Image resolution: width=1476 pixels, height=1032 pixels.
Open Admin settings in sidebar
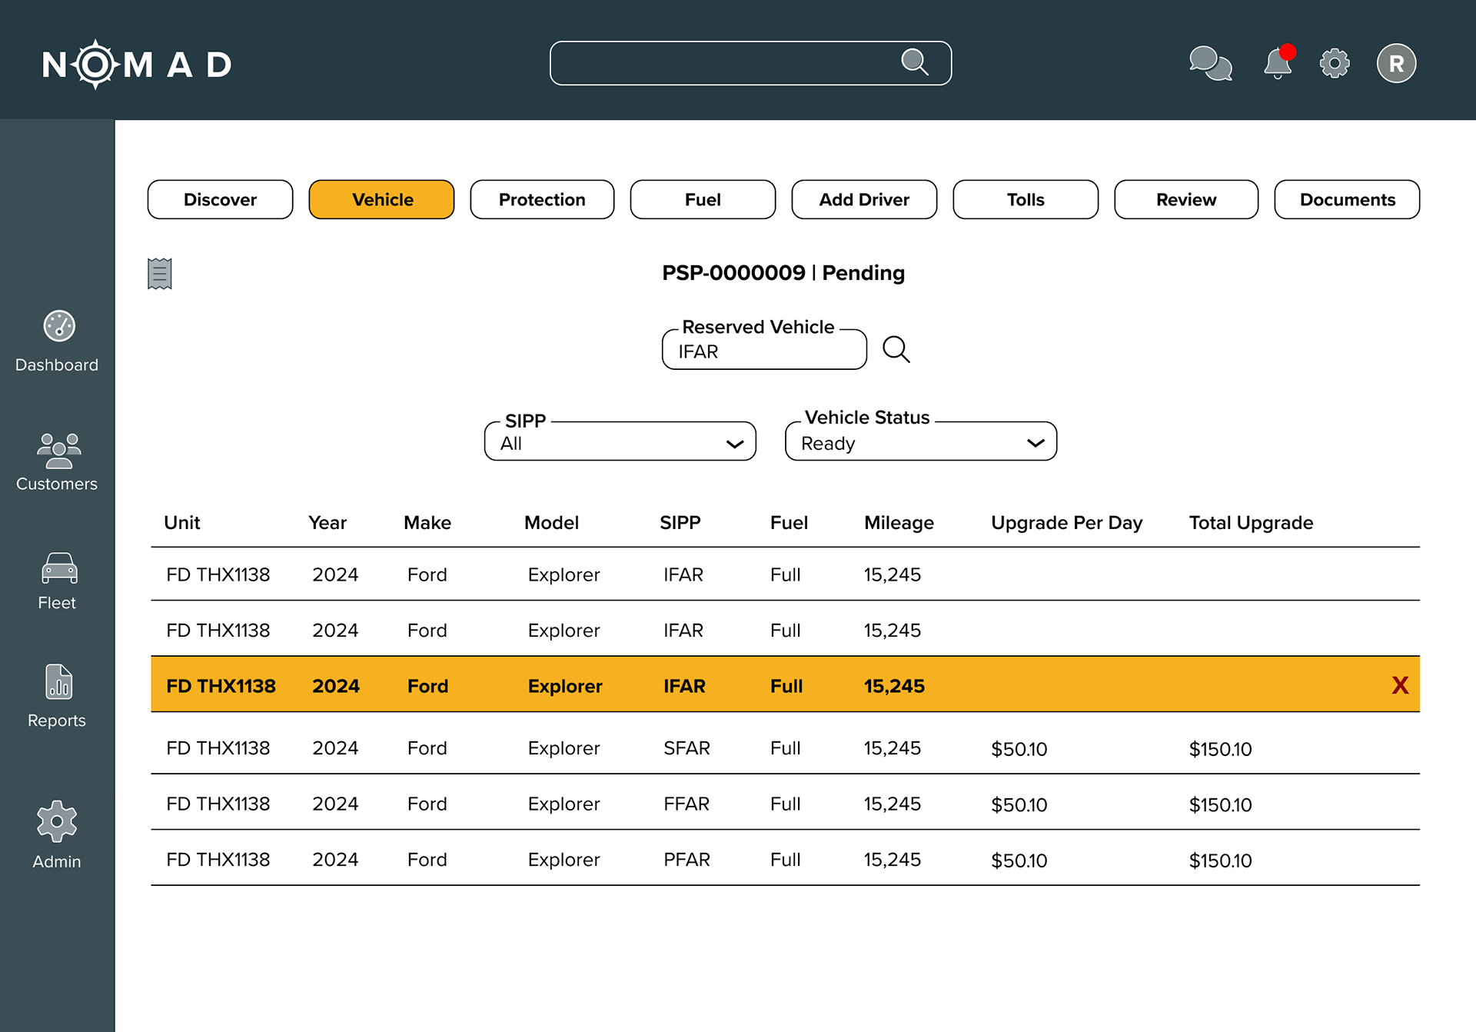click(x=58, y=835)
